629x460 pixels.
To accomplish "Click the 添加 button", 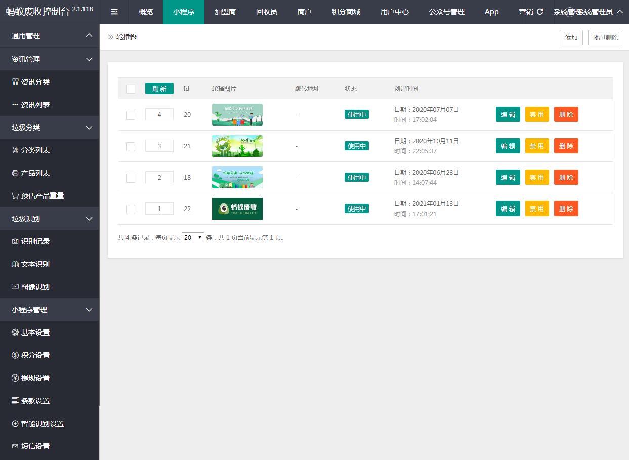I will pos(571,37).
